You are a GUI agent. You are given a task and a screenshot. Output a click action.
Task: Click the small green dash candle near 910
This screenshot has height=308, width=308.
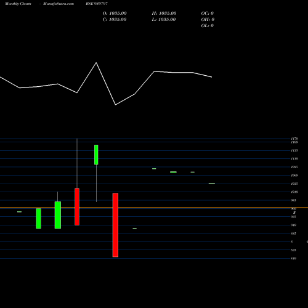(x=135, y=229)
